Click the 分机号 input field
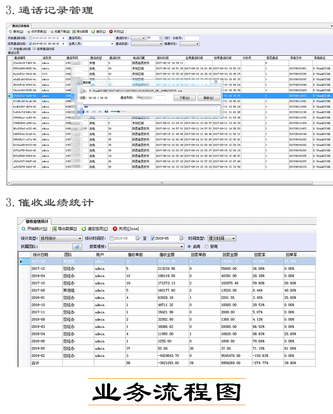The height and width of the screenshot is (414, 333). [192, 38]
